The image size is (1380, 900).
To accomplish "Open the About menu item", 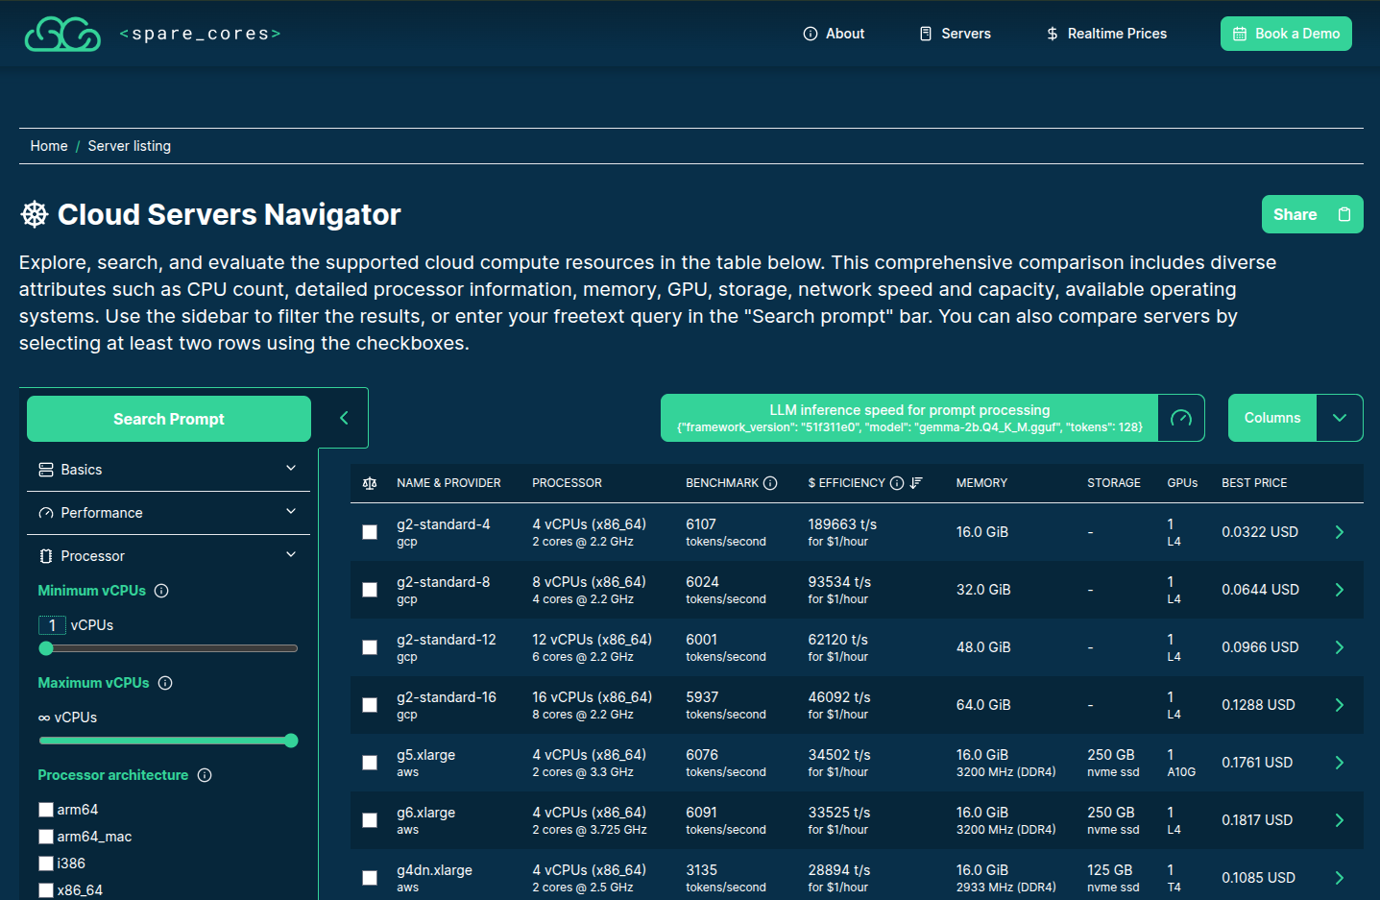I will (x=834, y=34).
